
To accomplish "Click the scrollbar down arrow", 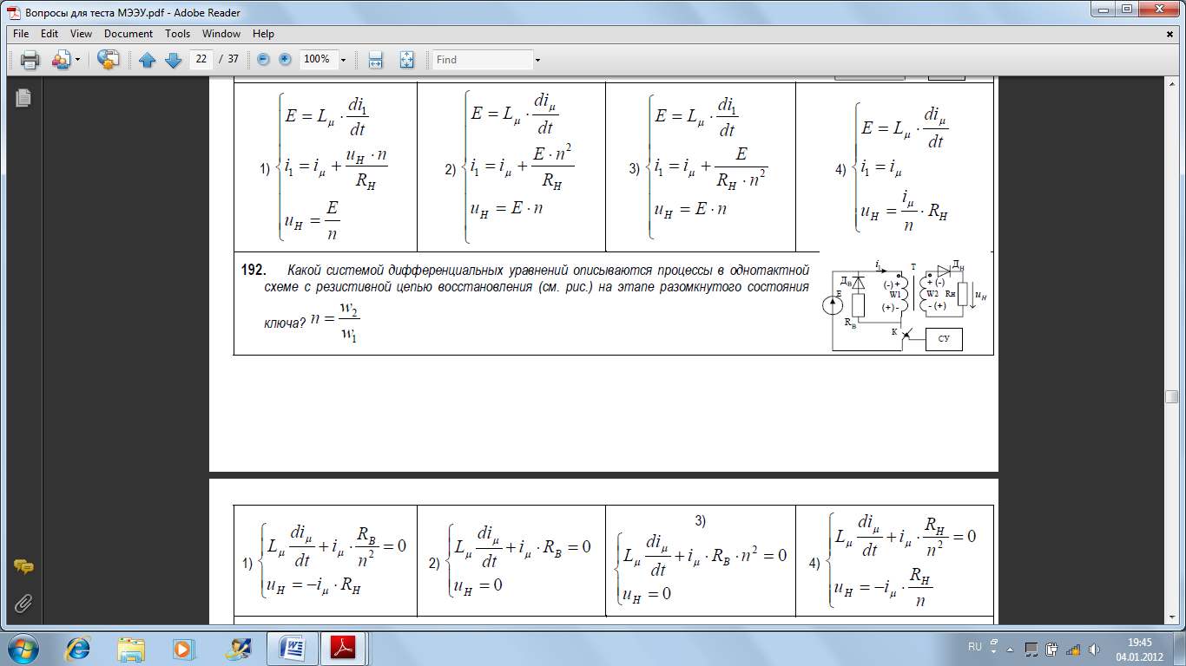I will (x=1170, y=617).
